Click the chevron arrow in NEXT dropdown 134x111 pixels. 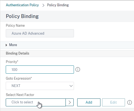point(71,86)
